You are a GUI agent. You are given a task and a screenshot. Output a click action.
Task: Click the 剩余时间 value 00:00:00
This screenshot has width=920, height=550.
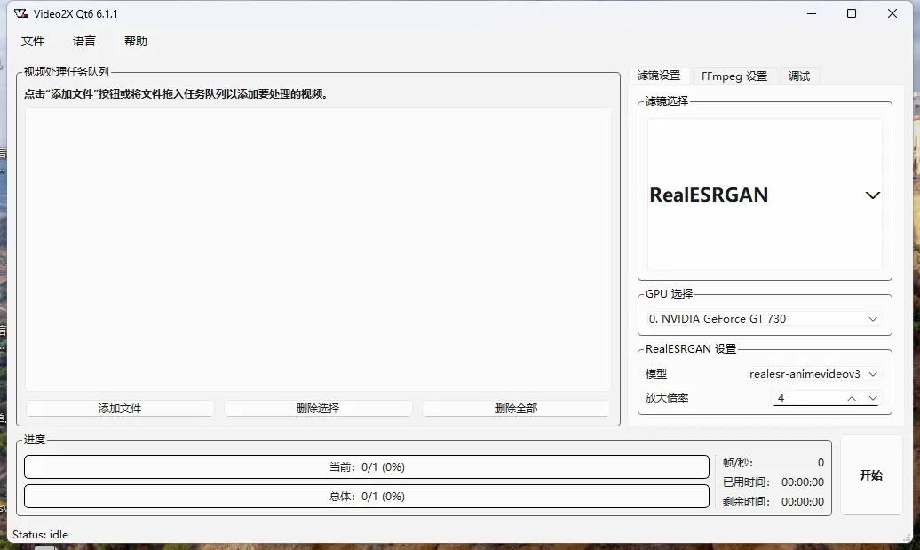pyautogui.click(x=802, y=502)
